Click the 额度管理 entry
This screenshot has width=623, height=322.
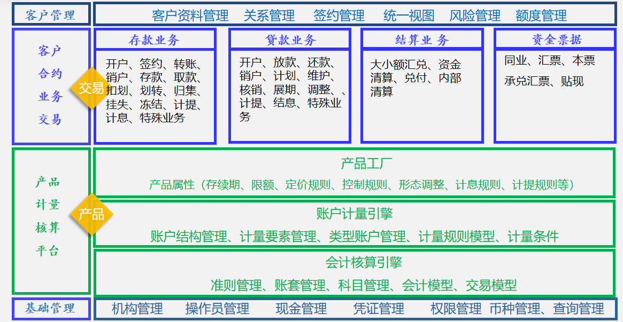[x=541, y=15]
